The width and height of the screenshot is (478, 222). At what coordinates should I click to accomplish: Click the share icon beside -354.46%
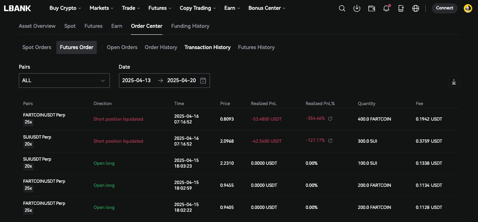click(x=331, y=119)
